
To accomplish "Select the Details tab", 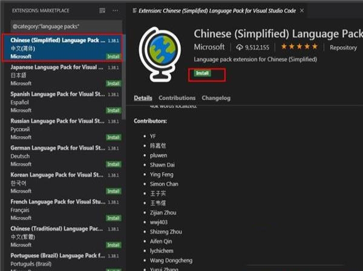I will (x=143, y=98).
